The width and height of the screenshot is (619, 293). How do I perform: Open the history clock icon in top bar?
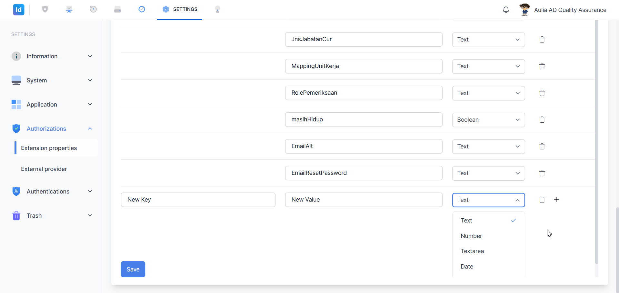(x=94, y=9)
